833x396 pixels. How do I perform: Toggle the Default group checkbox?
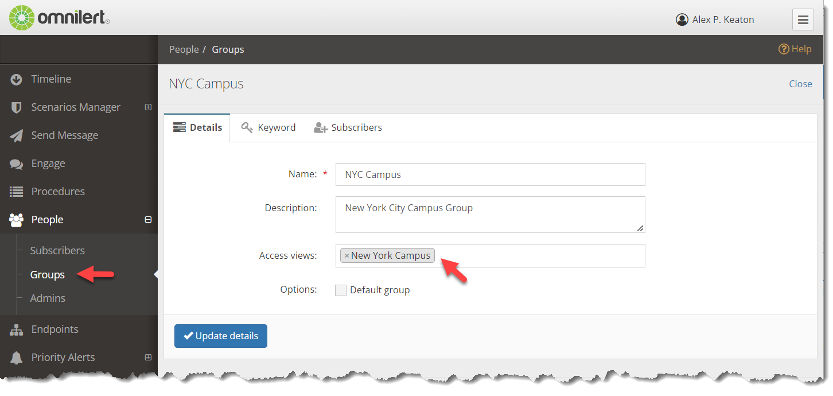[341, 290]
